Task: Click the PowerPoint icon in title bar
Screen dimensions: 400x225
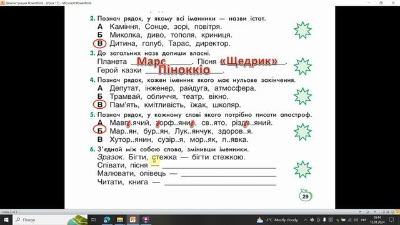Action: [x=2, y=2]
